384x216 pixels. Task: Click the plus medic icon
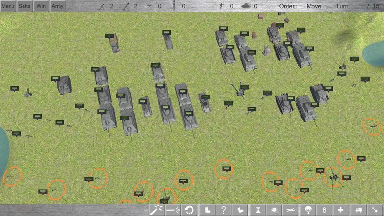[341, 210]
